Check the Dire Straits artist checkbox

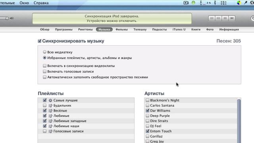(x=147, y=121)
